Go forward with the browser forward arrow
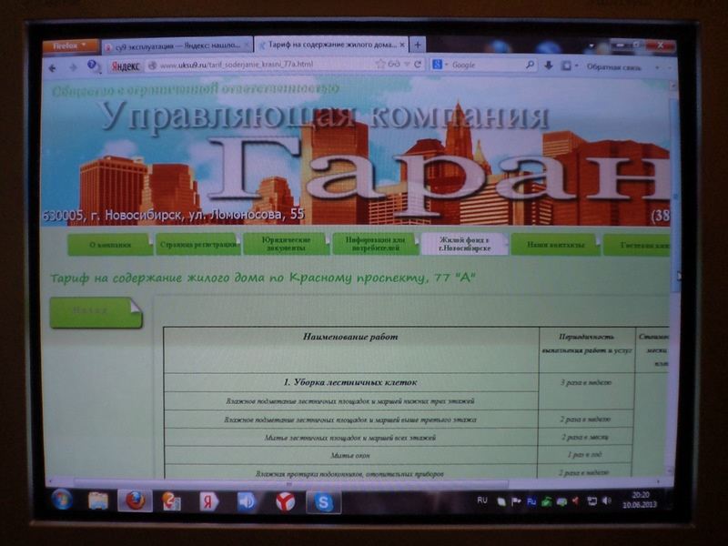This screenshot has width=728, height=546. point(74,67)
